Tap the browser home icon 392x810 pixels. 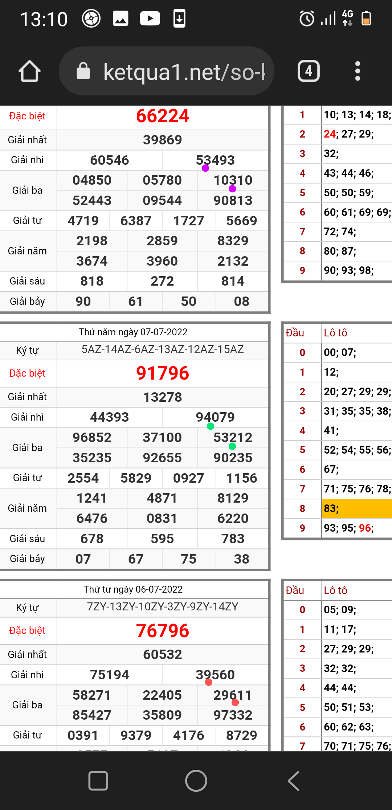[x=29, y=71]
